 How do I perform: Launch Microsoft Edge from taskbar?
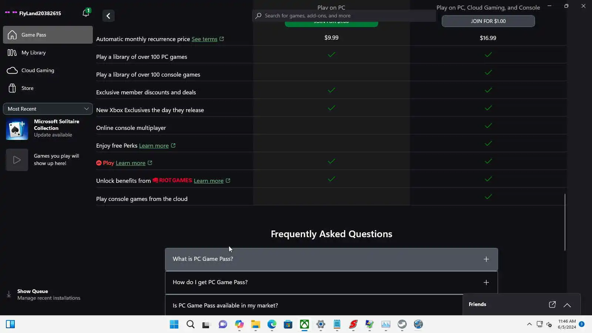point(272,324)
